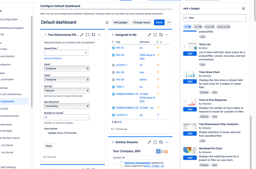The image size is (256, 169).
Task: Switch Activity Streams to full view
Action: pos(158,151)
